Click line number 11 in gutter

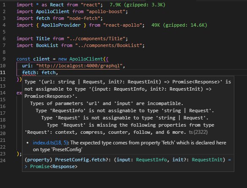click(x=3, y=72)
